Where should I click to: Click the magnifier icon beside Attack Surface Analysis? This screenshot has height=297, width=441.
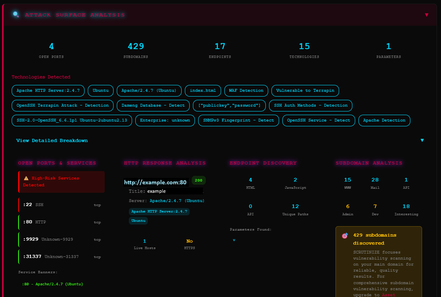pyautogui.click(x=16, y=14)
